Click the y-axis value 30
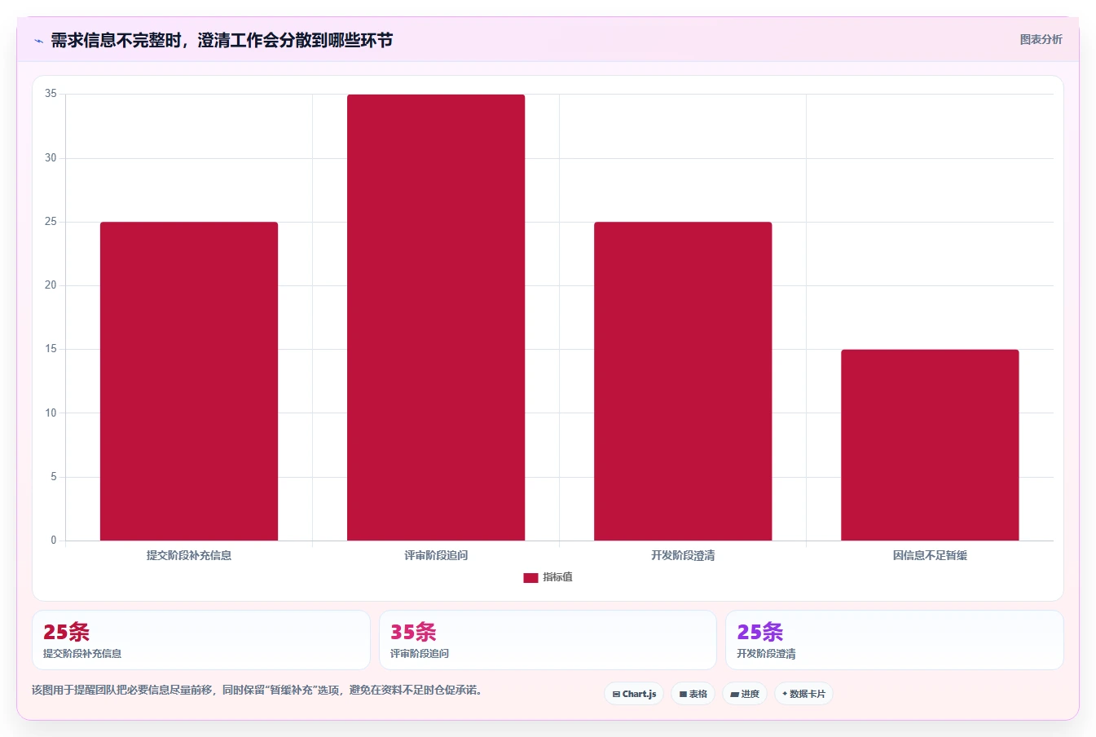The image size is (1096, 737). pyautogui.click(x=51, y=157)
